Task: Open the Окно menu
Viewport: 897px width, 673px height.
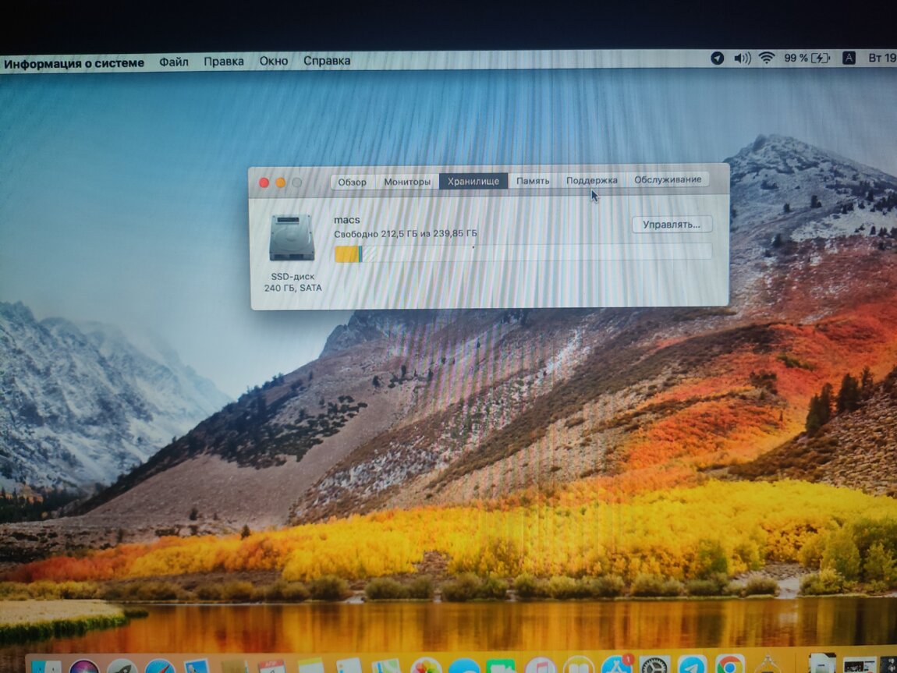Action: click(x=274, y=61)
